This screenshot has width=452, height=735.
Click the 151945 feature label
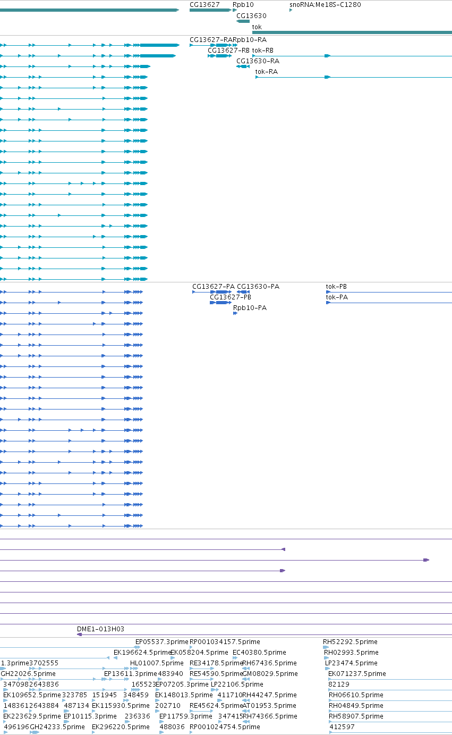104,695
